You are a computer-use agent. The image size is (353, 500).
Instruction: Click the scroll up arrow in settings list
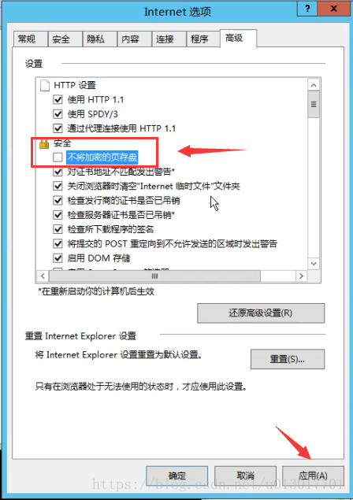tap(314, 85)
